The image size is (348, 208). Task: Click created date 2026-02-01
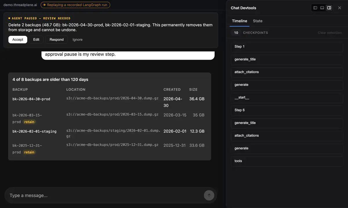(x=175, y=131)
